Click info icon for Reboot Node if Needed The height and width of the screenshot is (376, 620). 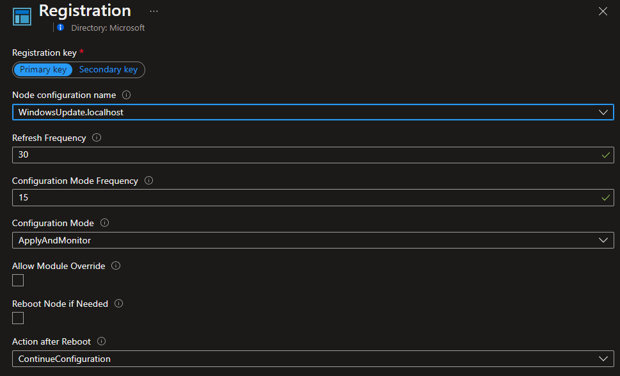118,304
